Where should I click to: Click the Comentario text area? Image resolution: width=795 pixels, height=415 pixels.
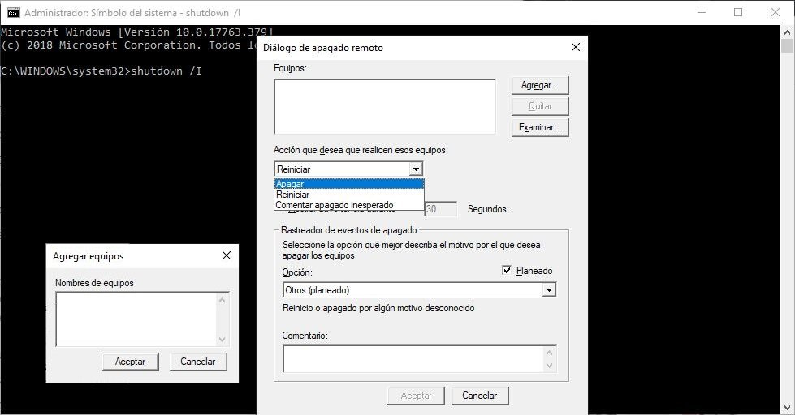[x=413, y=359]
